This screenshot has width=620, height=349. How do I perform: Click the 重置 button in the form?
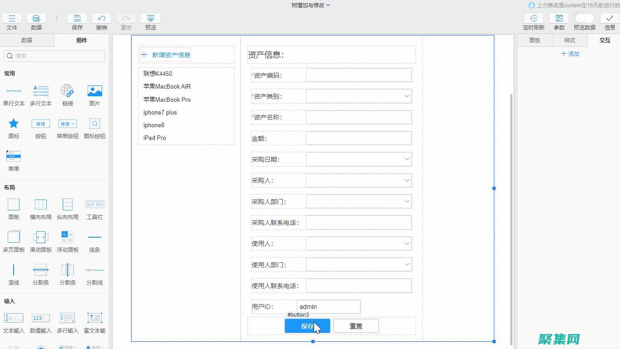coord(356,326)
